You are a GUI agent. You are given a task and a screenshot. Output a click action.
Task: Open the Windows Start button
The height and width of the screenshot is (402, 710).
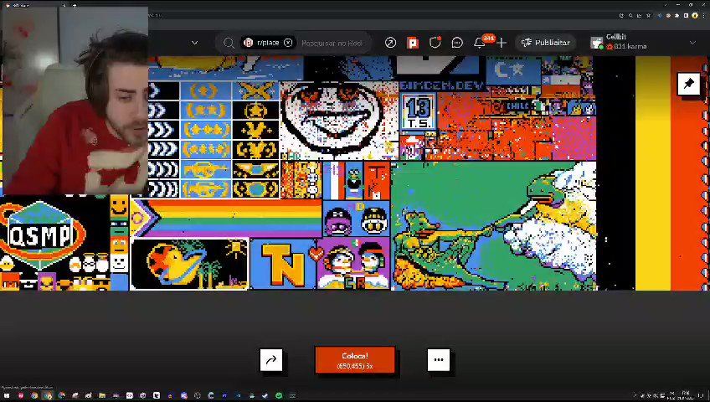[7, 395]
